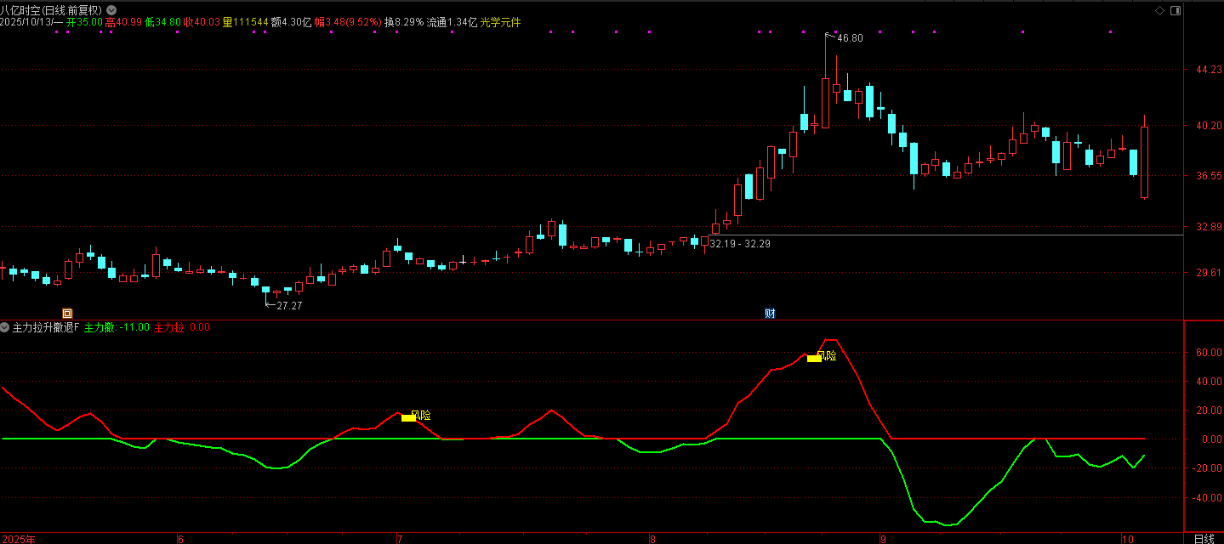Click the 2025/10/13 date readout
The image size is (1224, 544).
pyautogui.click(x=31, y=22)
